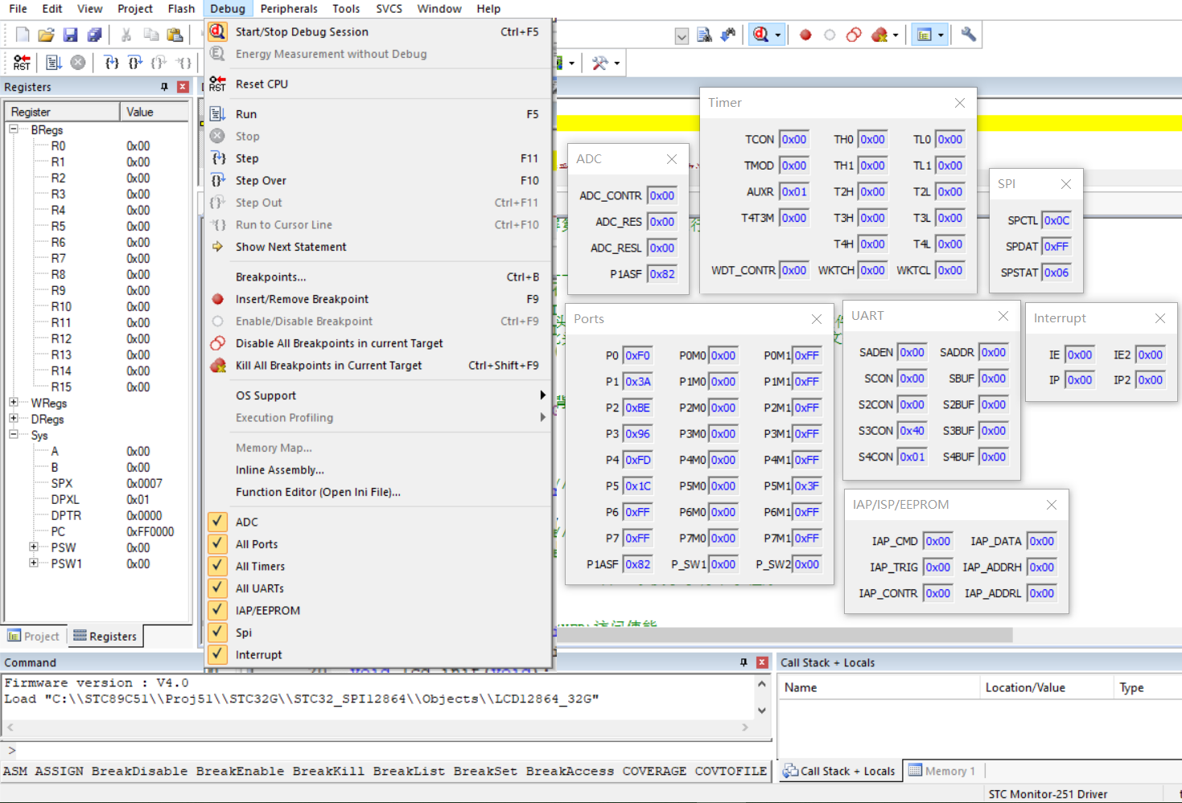1182x803 pixels.
Task: Click the Run to Cursor Line toolbar icon
Action: point(183,63)
